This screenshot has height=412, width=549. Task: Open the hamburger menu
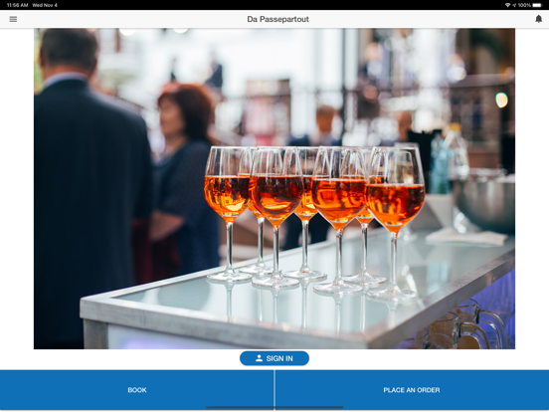[x=13, y=19]
